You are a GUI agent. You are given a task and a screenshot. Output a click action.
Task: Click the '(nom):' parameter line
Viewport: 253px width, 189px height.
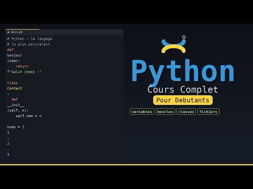pos(13,61)
